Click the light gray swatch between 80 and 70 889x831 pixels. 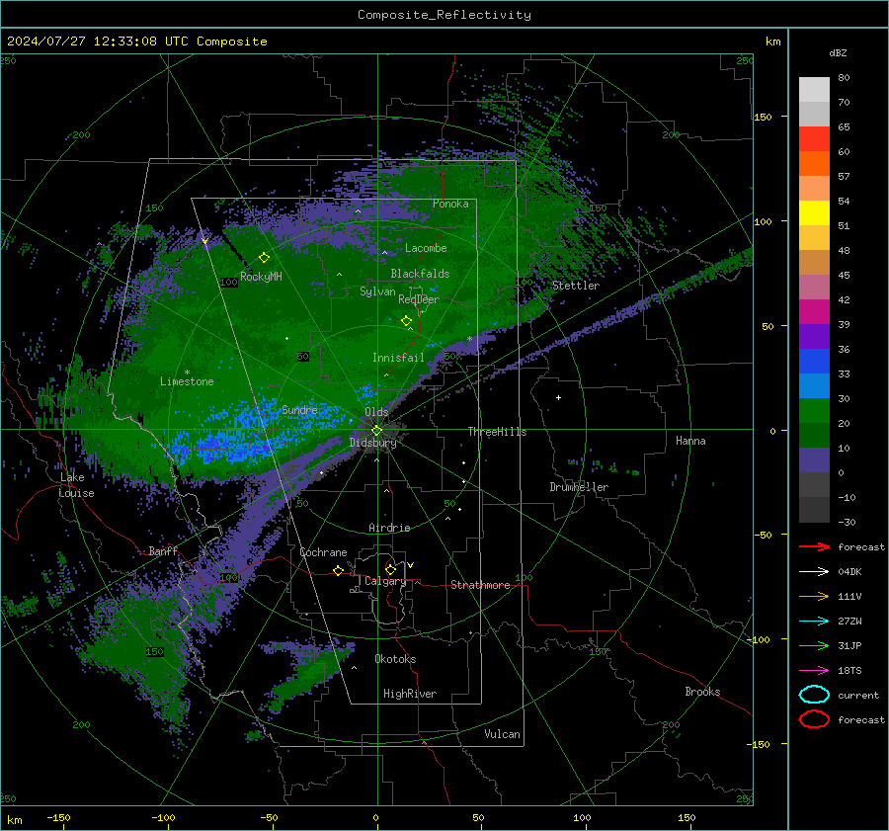pyautogui.click(x=814, y=90)
